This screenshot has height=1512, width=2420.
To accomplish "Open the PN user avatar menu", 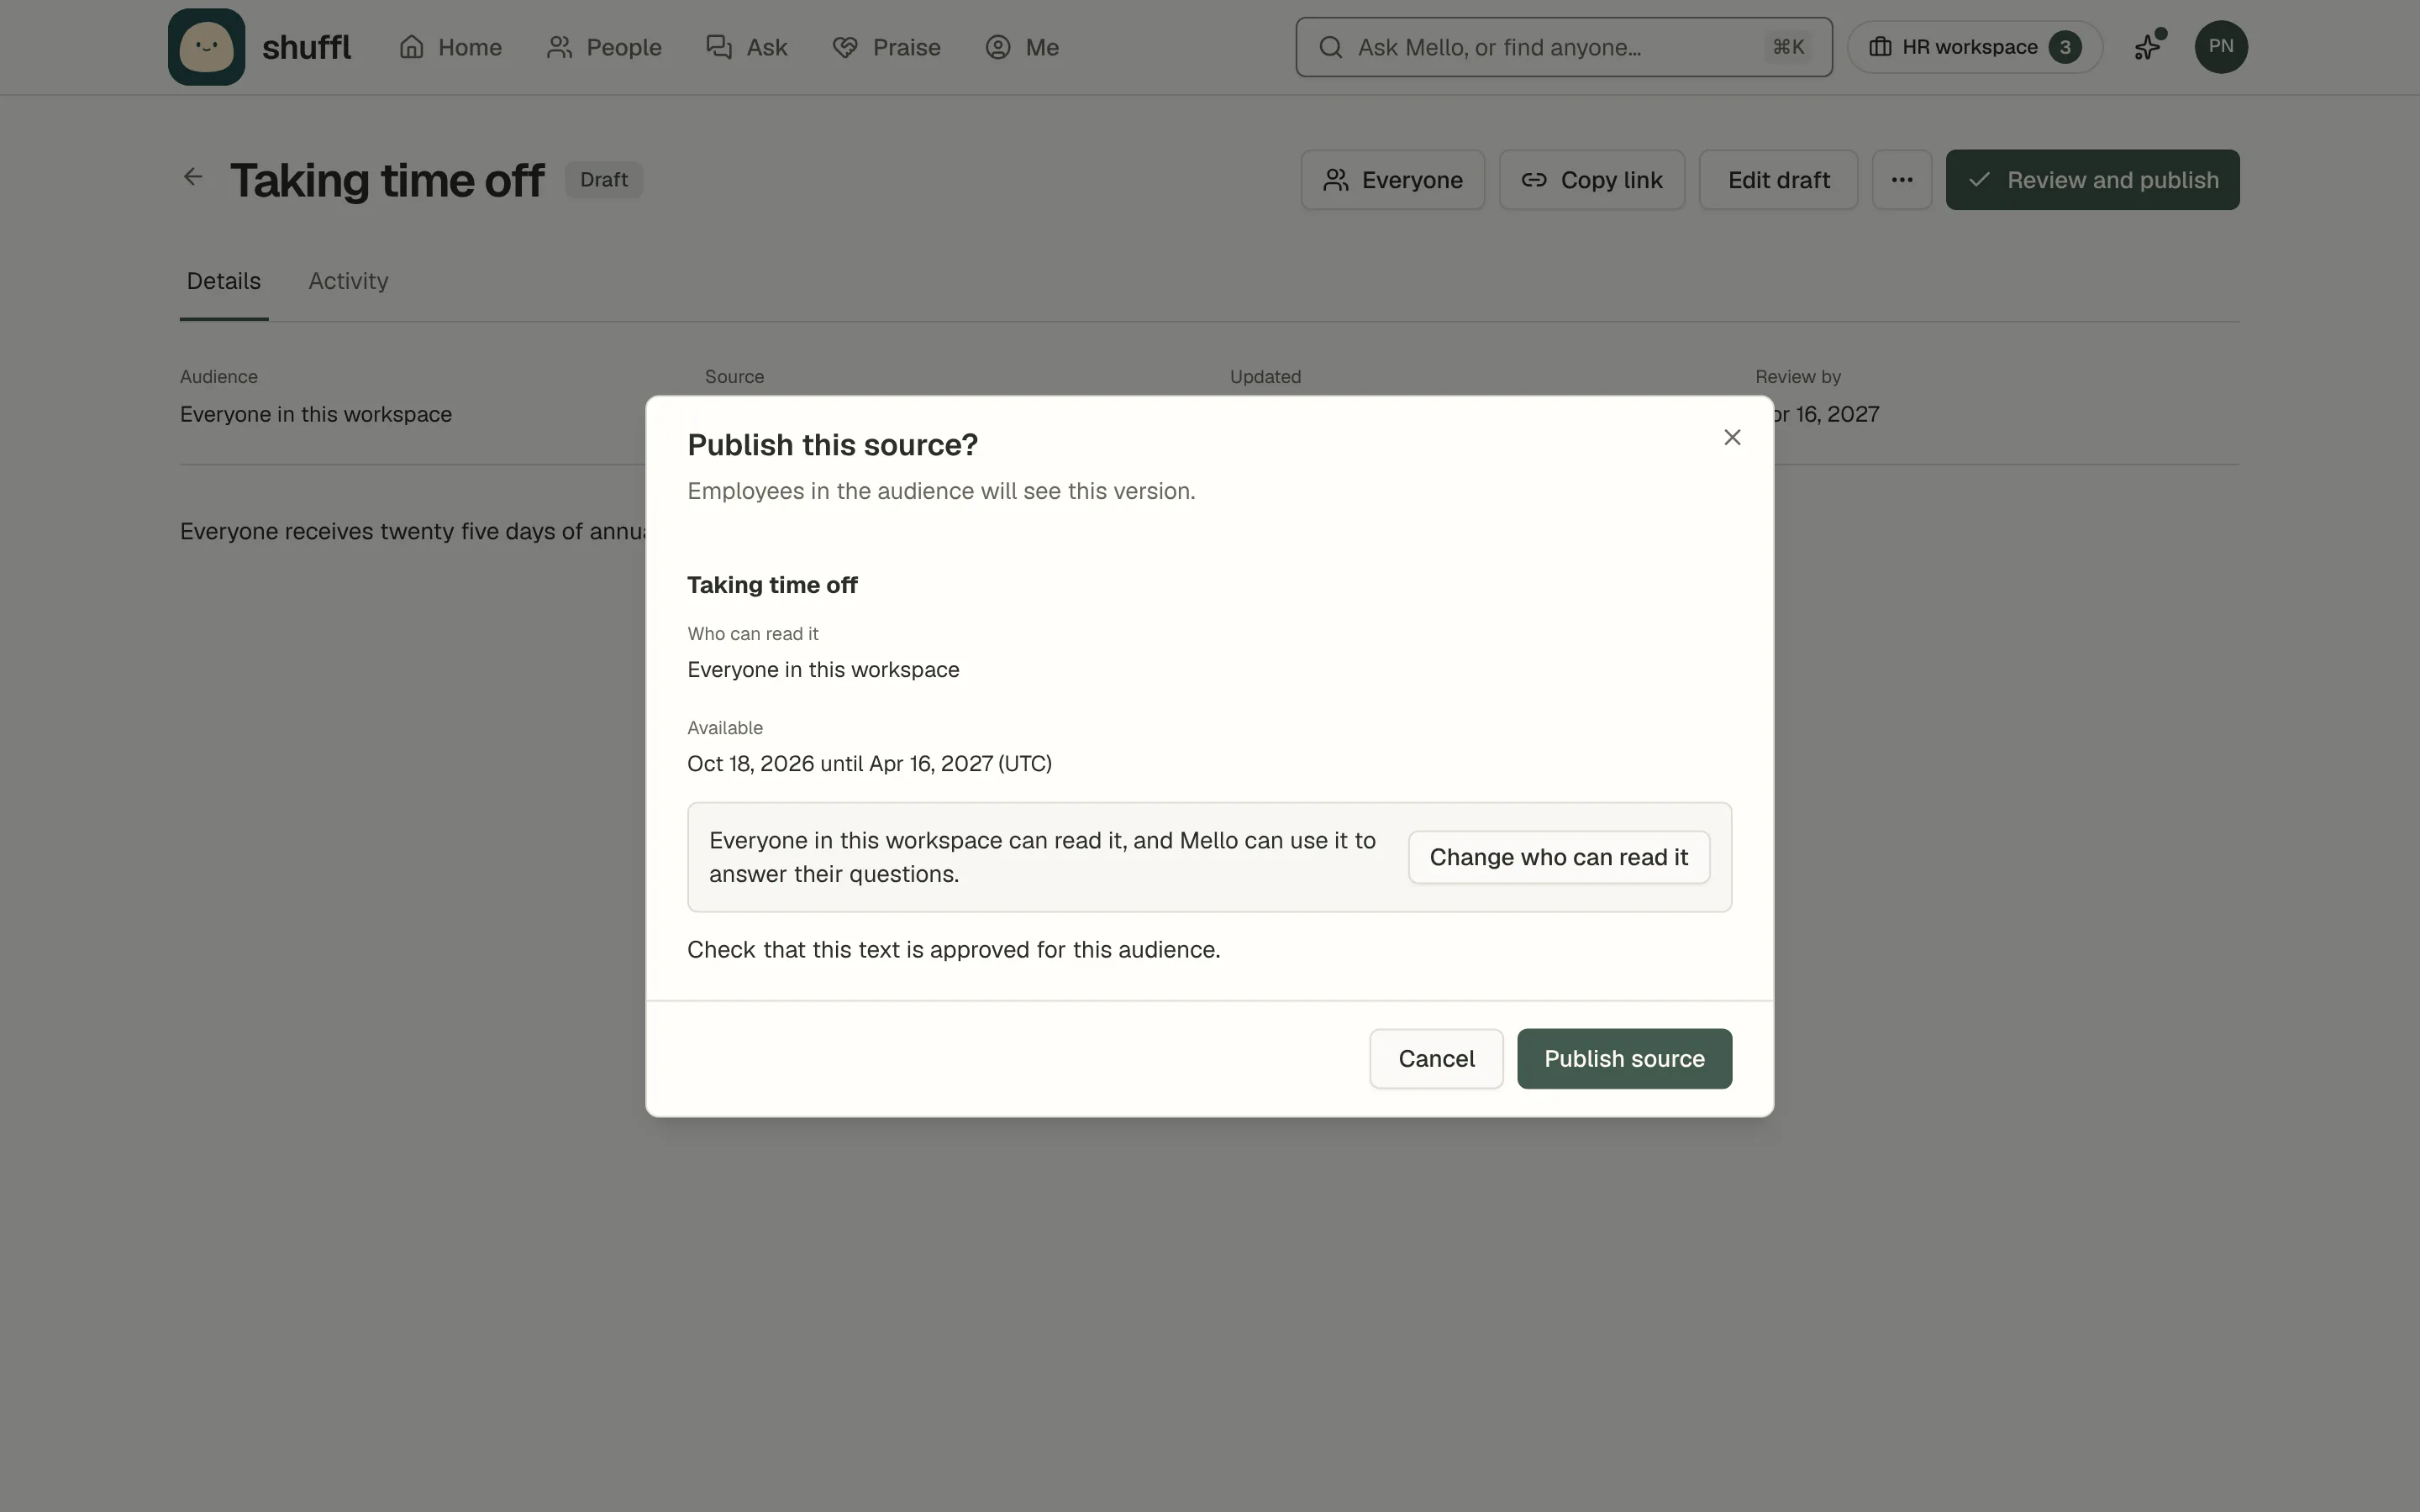I will pos(2220,47).
